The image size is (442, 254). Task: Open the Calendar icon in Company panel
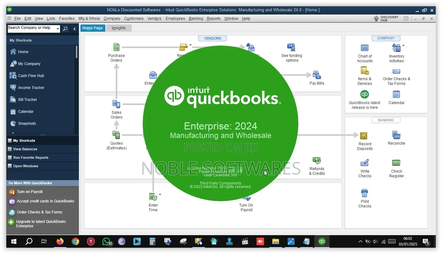396,94
